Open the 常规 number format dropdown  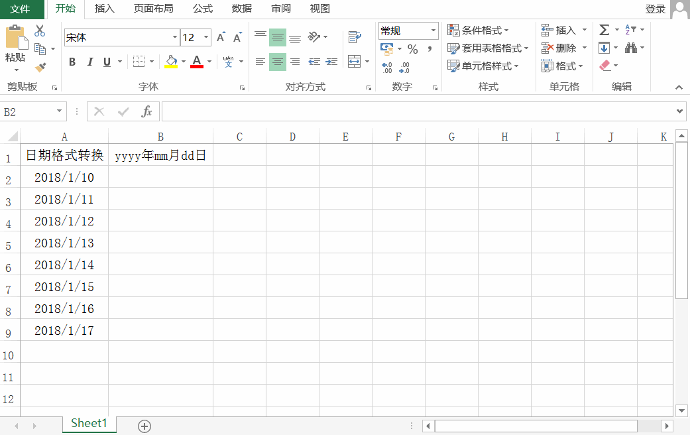433,31
